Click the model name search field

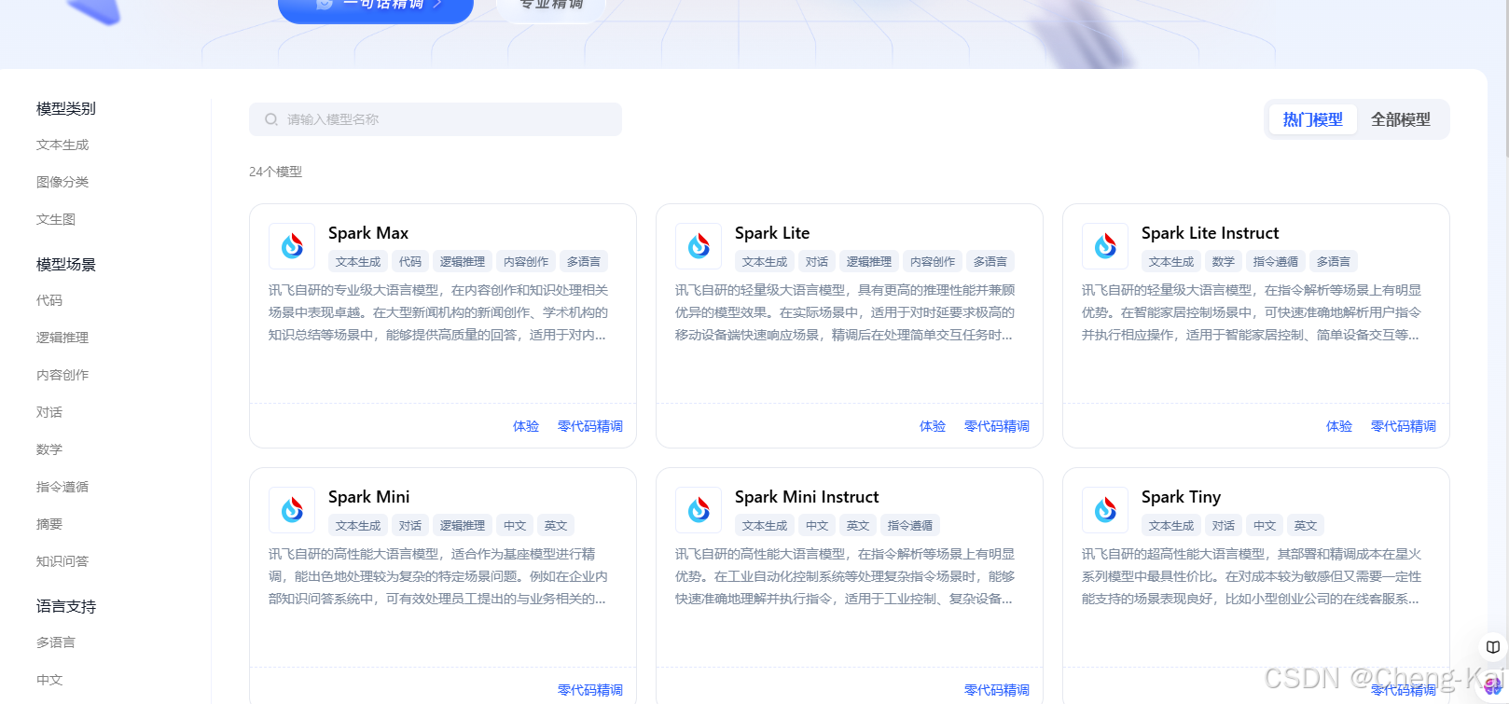436,119
